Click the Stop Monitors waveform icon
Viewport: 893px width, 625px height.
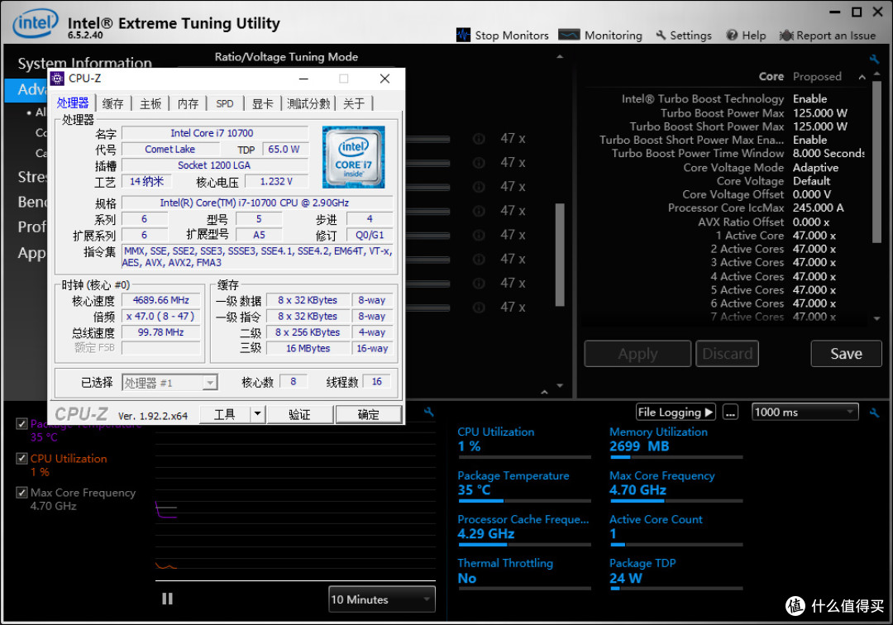[464, 36]
